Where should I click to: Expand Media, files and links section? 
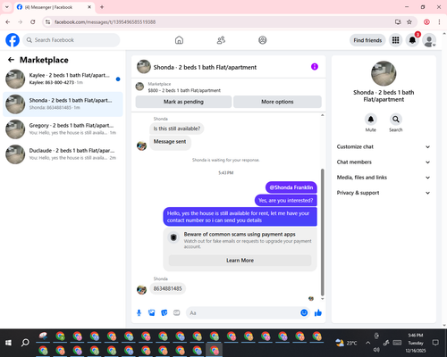tap(384, 178)
